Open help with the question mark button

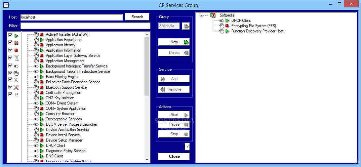pyautogui.click(x=187, y=147)
